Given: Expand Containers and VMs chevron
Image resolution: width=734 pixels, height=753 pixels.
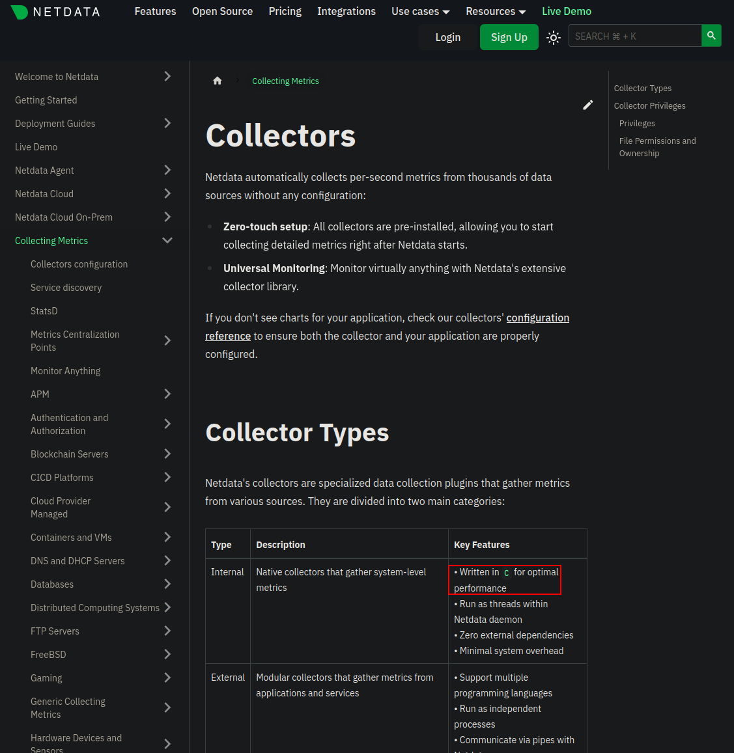Looking at the screenshot, I should [167, 538].
